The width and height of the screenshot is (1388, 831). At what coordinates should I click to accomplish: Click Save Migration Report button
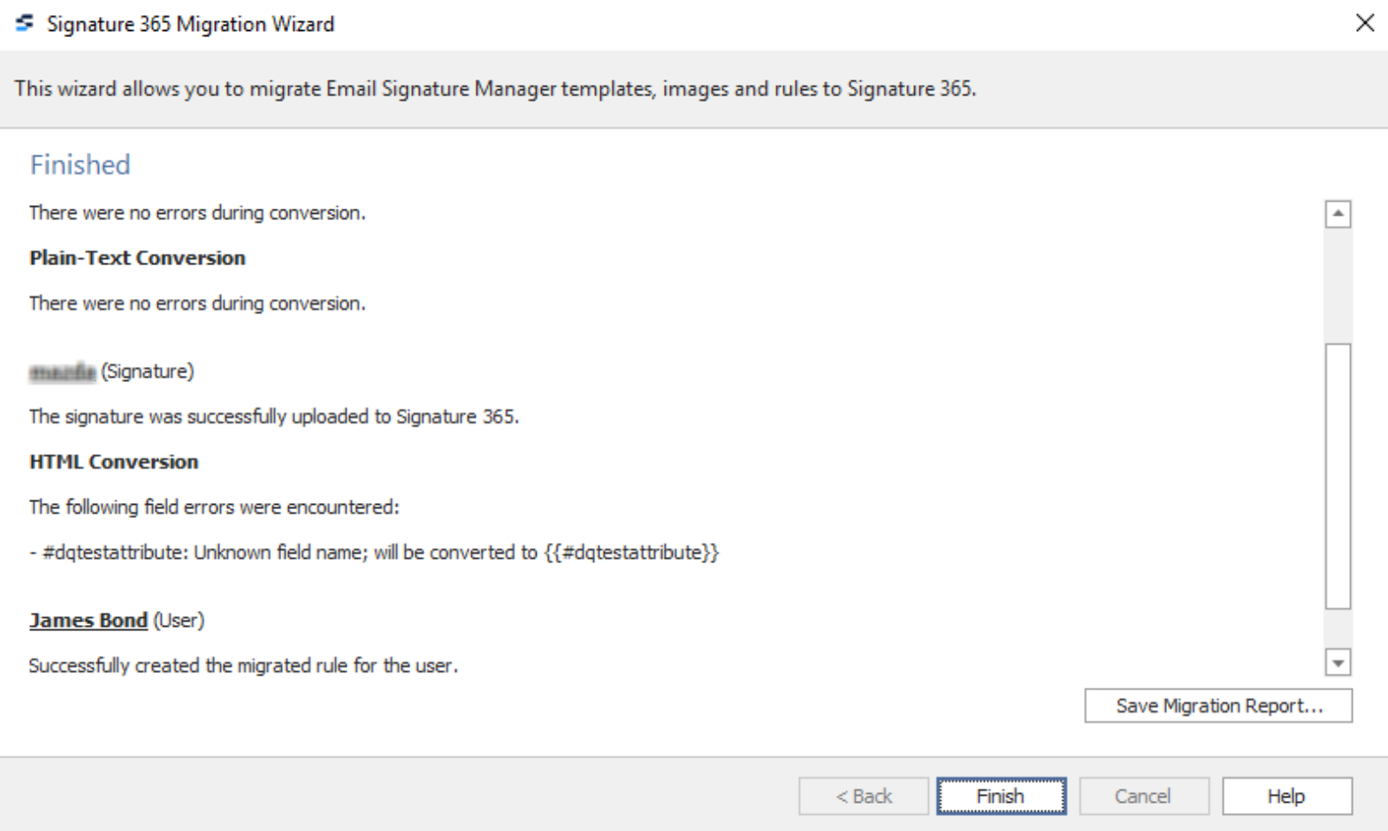coord(1218,705)
